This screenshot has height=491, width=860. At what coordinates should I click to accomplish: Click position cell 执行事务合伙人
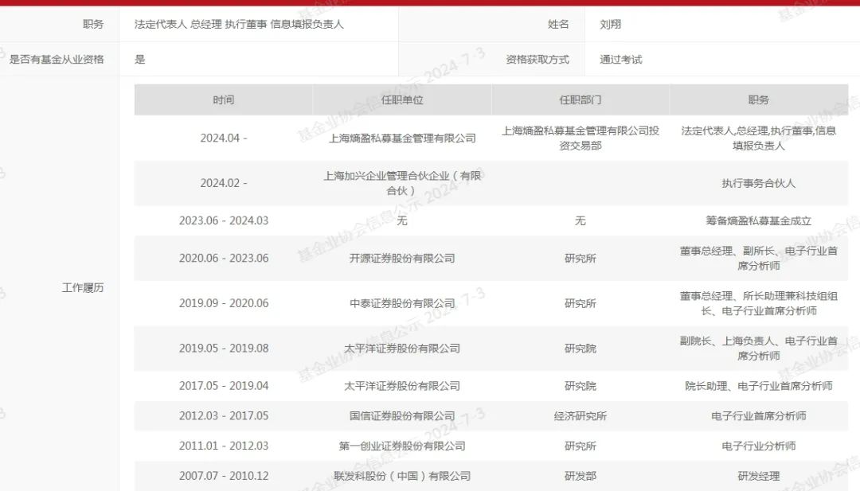click(759, 183)
